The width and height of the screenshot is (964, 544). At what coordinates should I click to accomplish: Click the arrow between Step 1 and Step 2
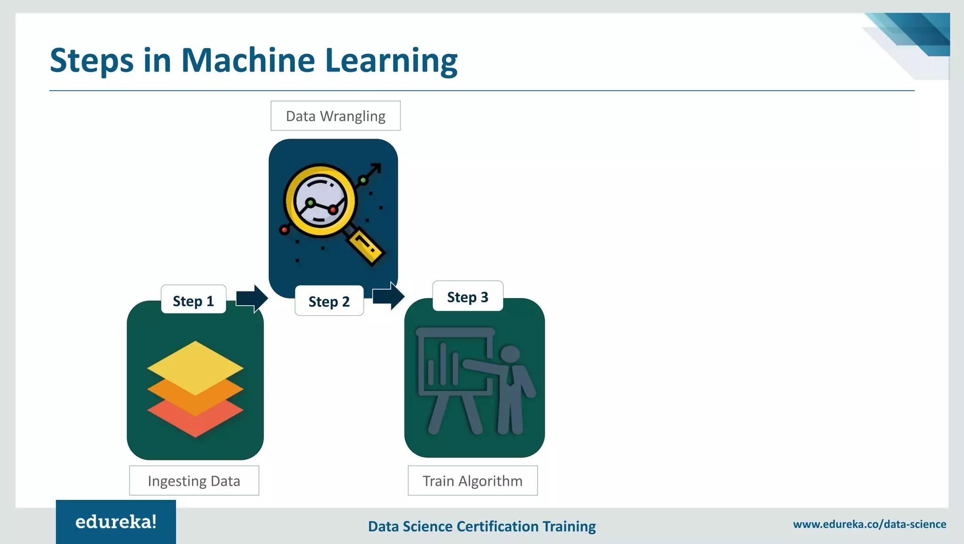click(x=252, y=299)
